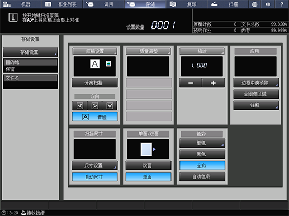Select the 目的地 destination field
The height and width of the screenshot is (216, 289).
tap(30, 66)
